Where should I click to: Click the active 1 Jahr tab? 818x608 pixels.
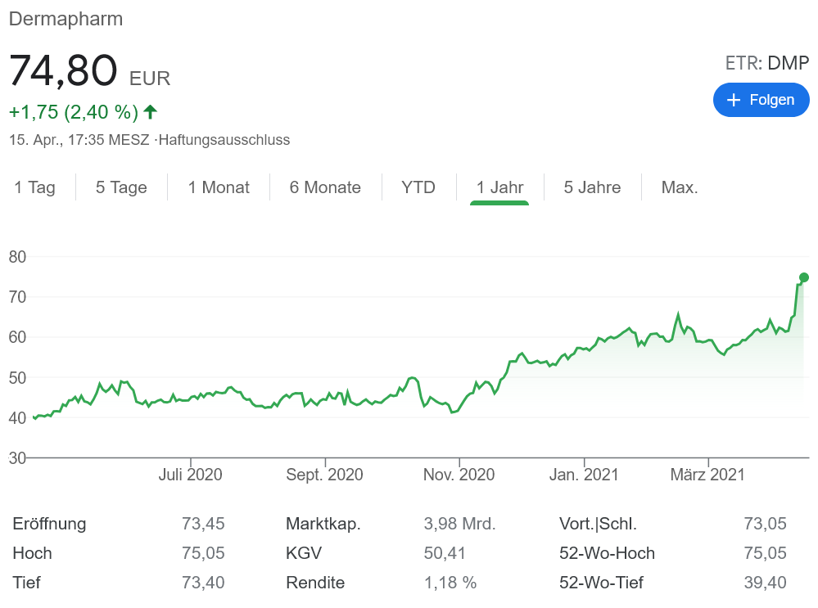click(499, 187)
